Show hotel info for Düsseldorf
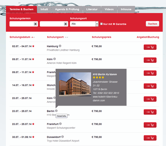 (x=62, y=137)
